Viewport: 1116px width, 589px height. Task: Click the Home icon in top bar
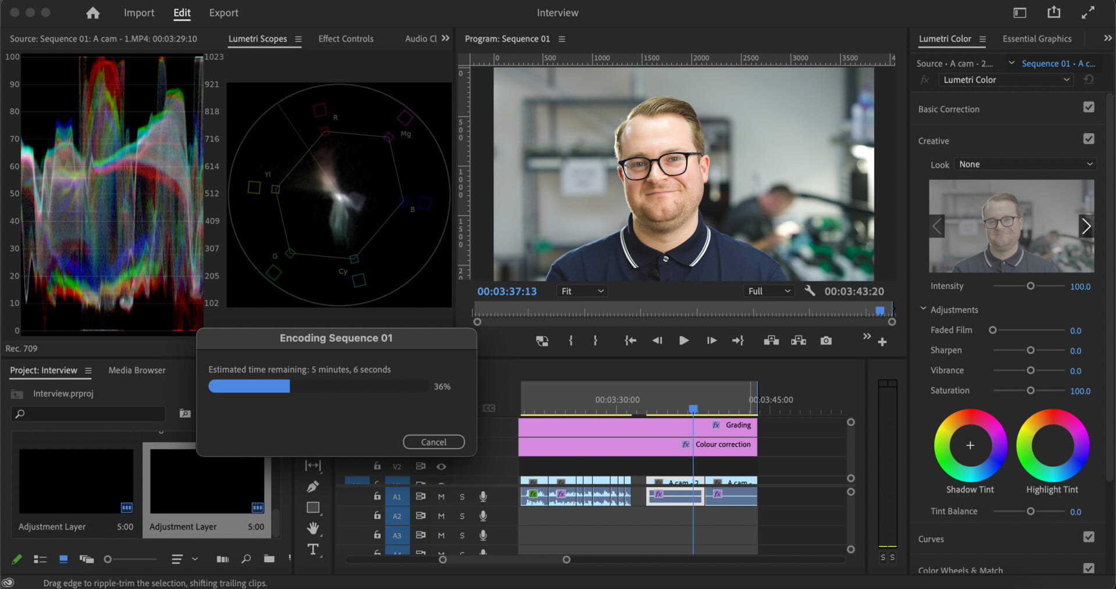92,13
